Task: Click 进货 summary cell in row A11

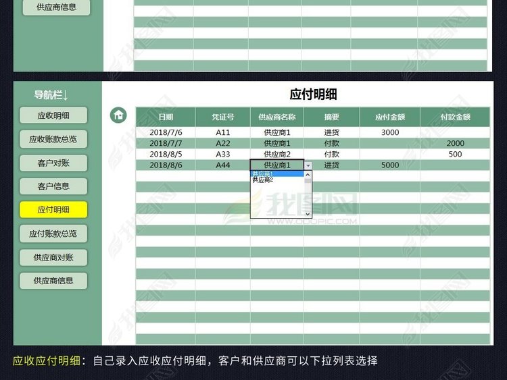Action: [331, 132]
